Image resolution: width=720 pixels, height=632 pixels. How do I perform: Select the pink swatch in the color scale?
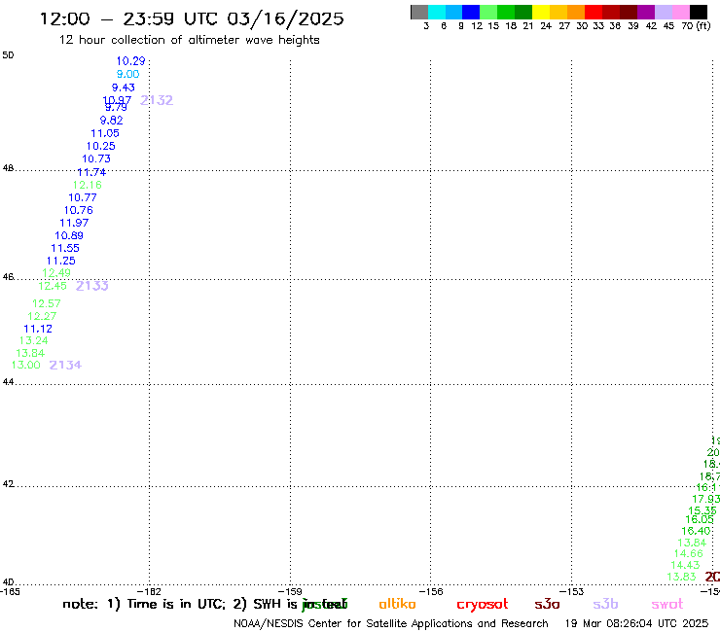pos(680,12)
